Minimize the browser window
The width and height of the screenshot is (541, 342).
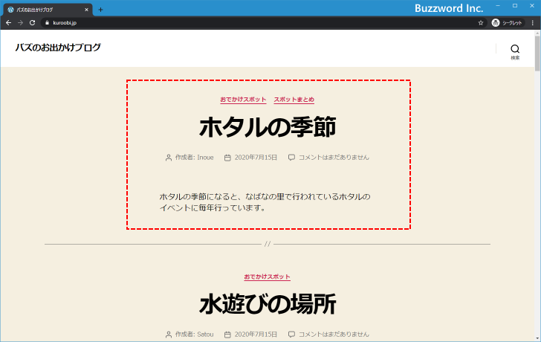[x=498, y=5]
